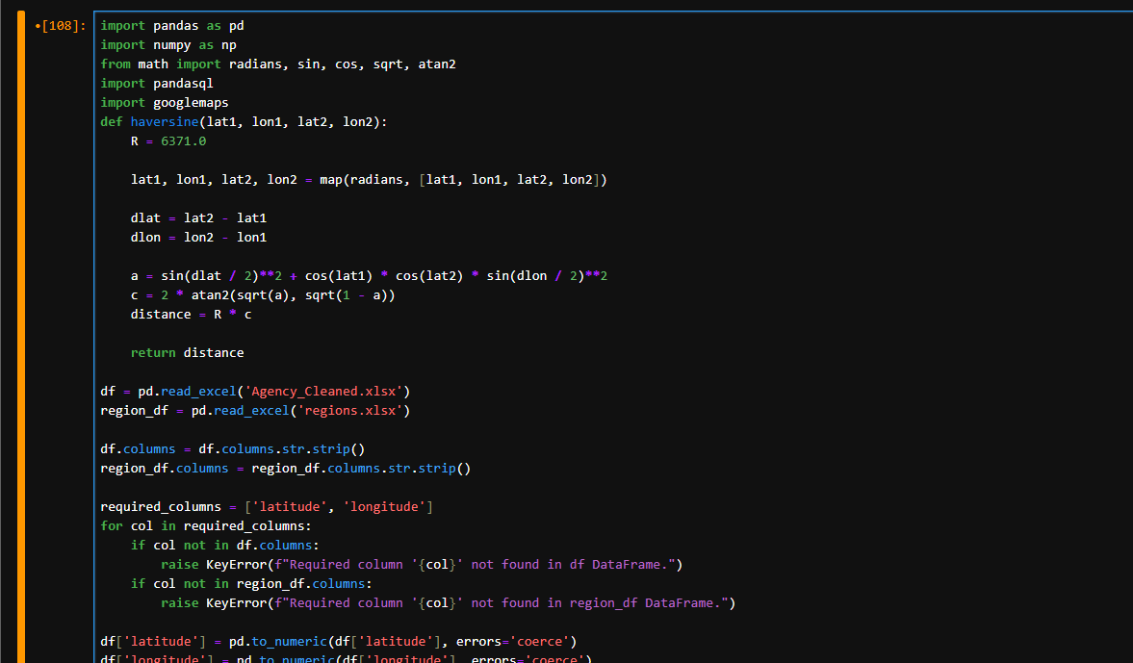This screenshot has height=663, width=1133.
Task: Click the 'Agency_Cleaned.xlsx' string
Action: 323,392
